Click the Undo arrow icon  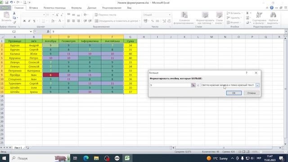11,2
